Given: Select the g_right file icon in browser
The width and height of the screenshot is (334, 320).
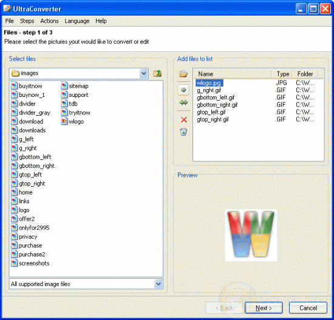Looking at the screenshot, I should click(x=15, y=148).
